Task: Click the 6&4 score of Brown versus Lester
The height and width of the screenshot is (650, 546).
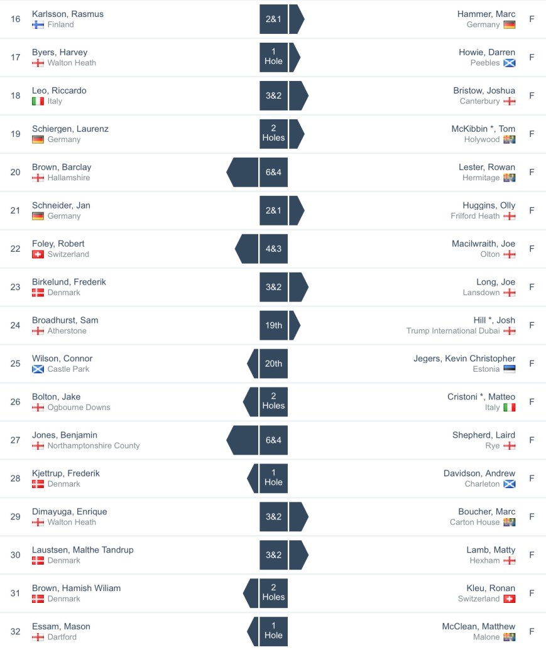Action: click(x=273, y=172)
